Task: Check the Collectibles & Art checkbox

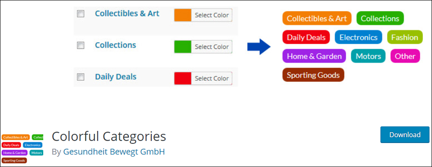Action: [80, 14]
